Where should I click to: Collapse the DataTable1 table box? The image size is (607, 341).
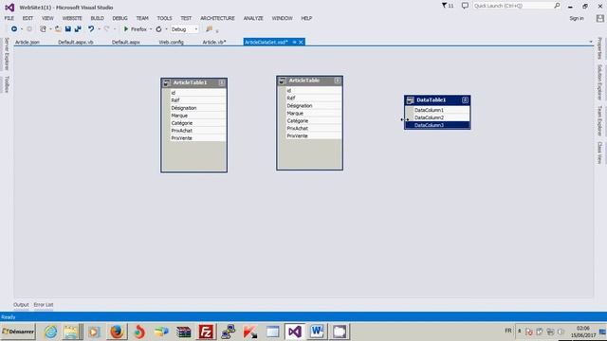465,100
